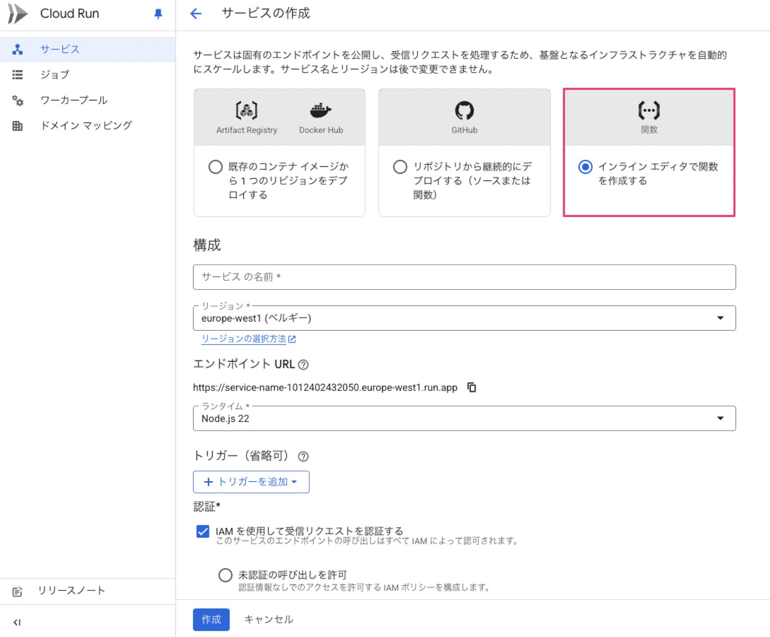This screenshot has height=637, width=770.
Task: Click the キャンセル button
Action: (x=269, y=619)
